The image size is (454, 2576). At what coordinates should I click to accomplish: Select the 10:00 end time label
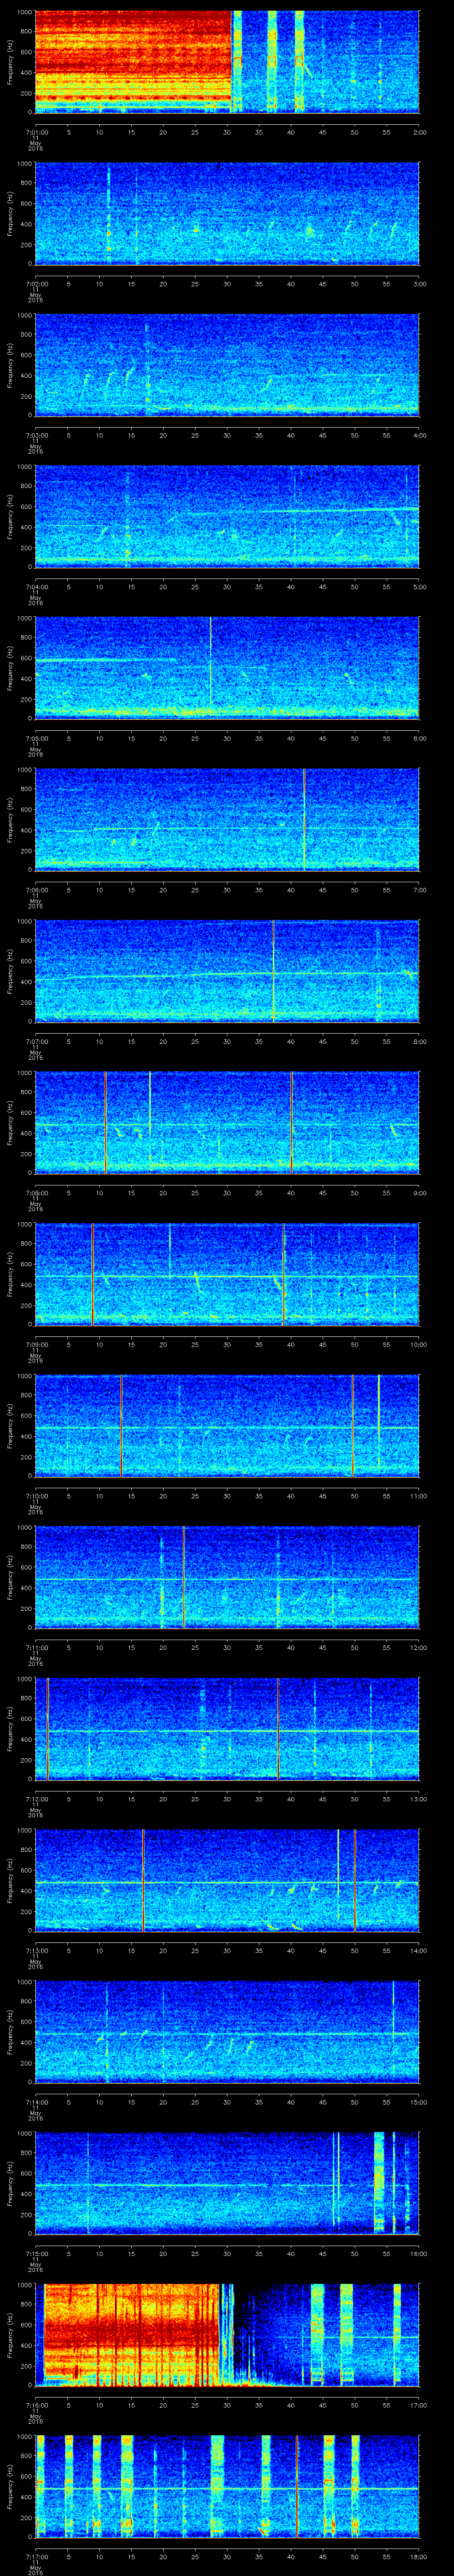pos(418,1344)
